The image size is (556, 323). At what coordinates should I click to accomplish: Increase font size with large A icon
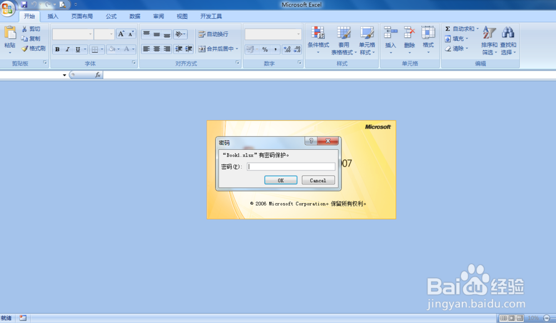[121, 34]
